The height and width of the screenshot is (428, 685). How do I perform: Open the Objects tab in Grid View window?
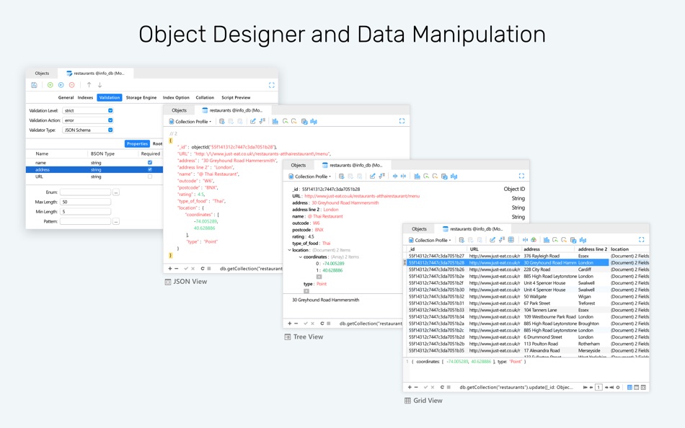click(419, 229)
